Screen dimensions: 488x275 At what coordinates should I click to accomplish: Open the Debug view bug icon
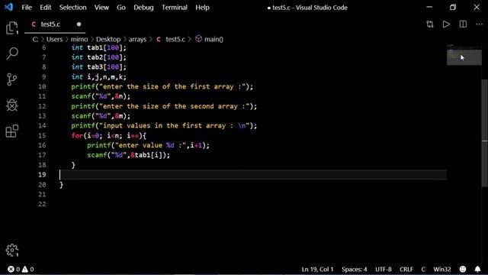tap(12, 105)
